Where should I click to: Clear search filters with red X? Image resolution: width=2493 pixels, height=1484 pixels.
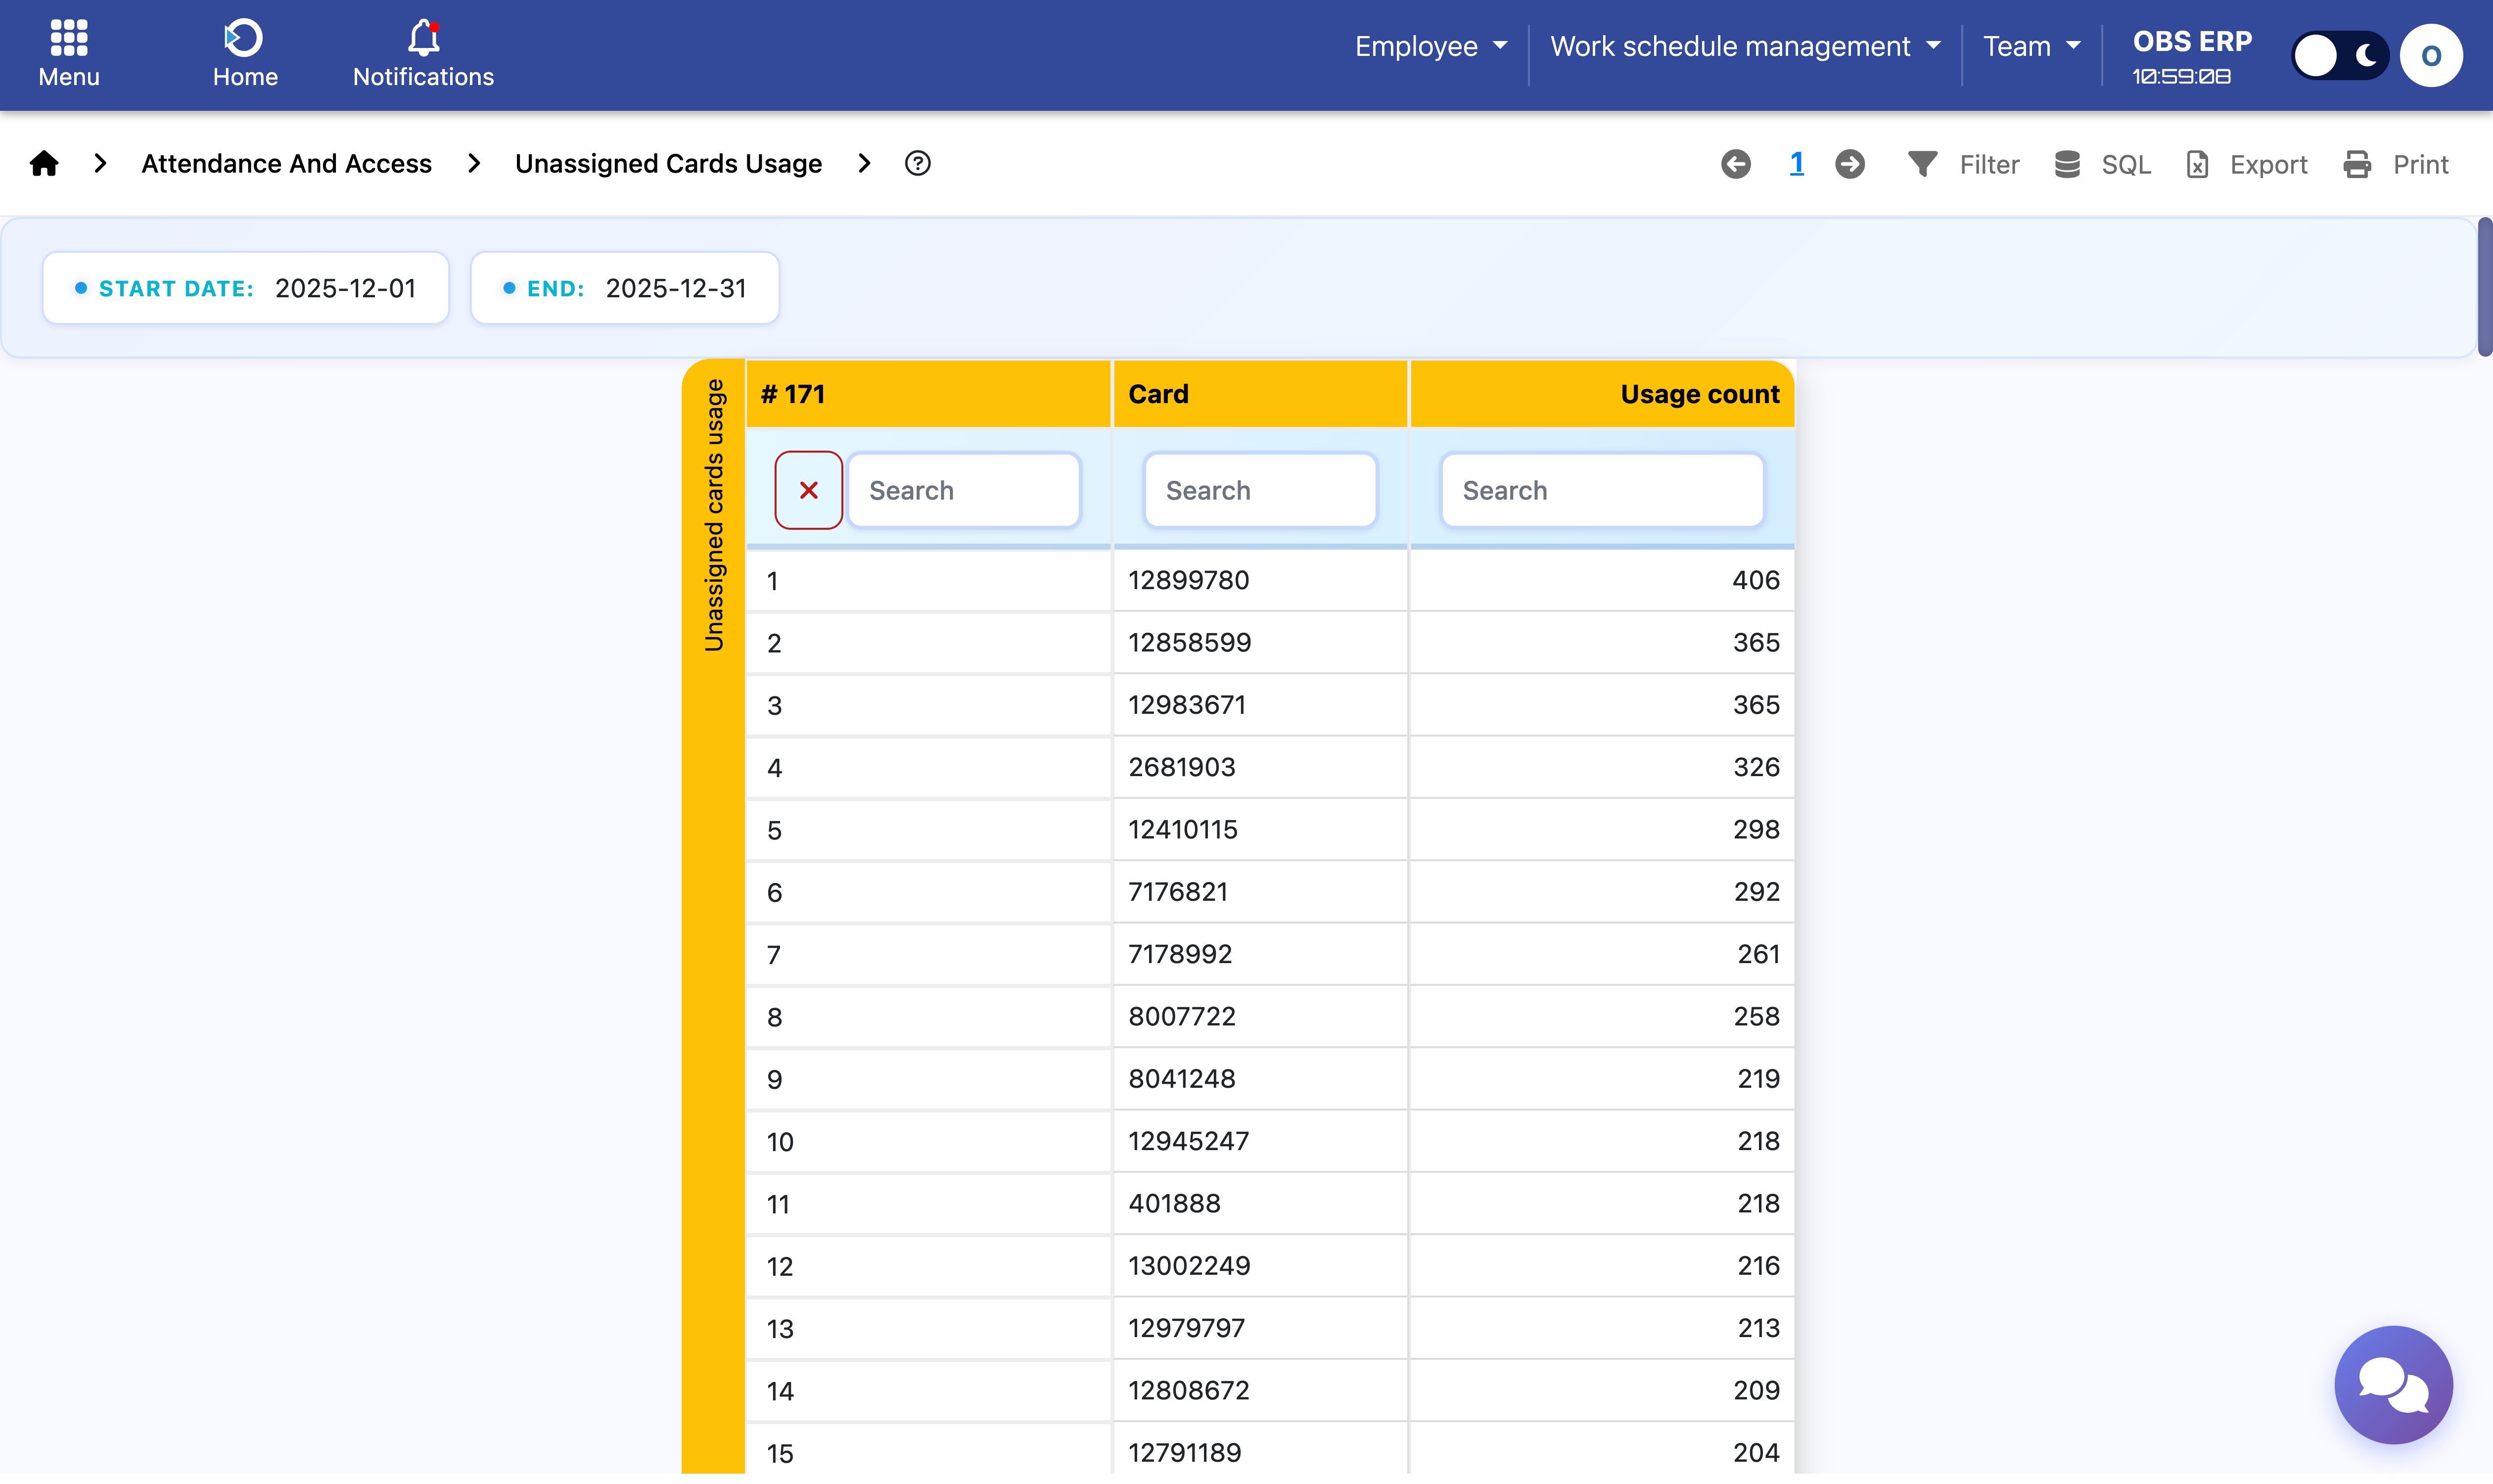coord(808,490)
